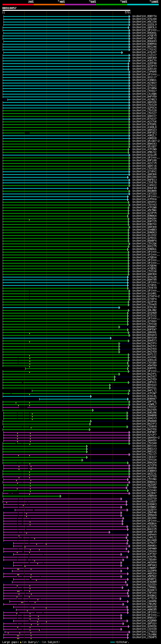Select label UniRef100_Q9LUN2
The height and width of the screenshot is (644, 161).
144,310
